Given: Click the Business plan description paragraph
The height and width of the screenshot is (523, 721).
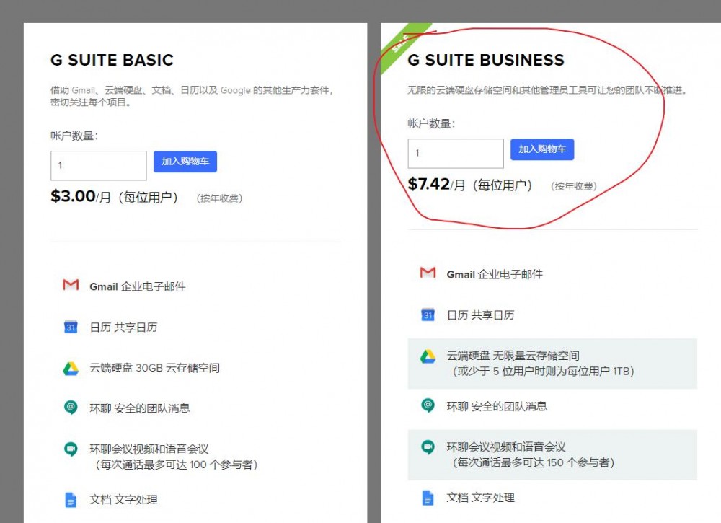Looking at the screenshot, I should pos(547,90).
